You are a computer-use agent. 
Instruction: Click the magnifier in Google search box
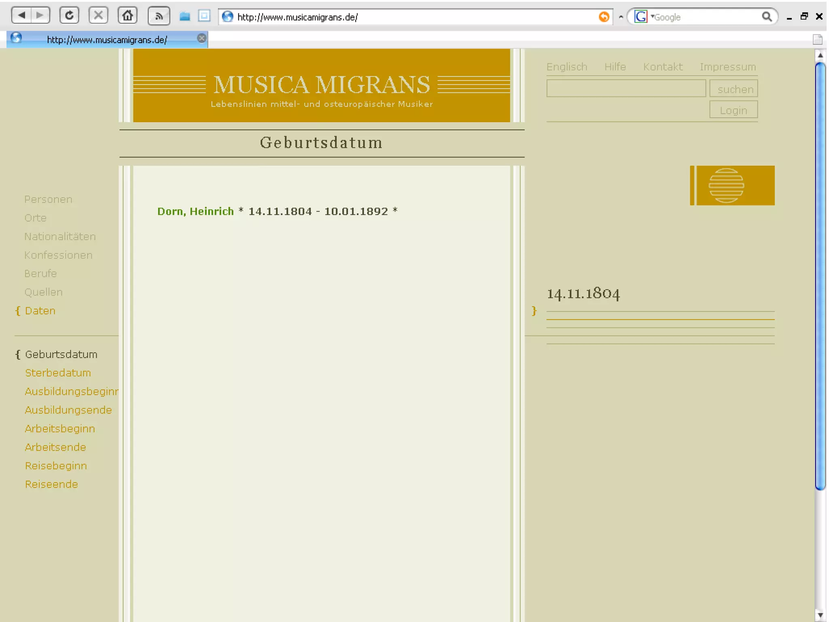click(x=767, y=17)
